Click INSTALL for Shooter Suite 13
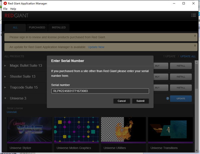200x154 pixels. point(181,77)
